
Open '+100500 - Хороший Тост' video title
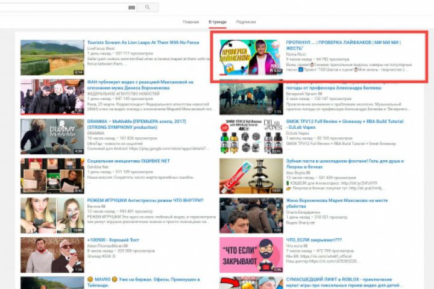(x=113, y=240)
